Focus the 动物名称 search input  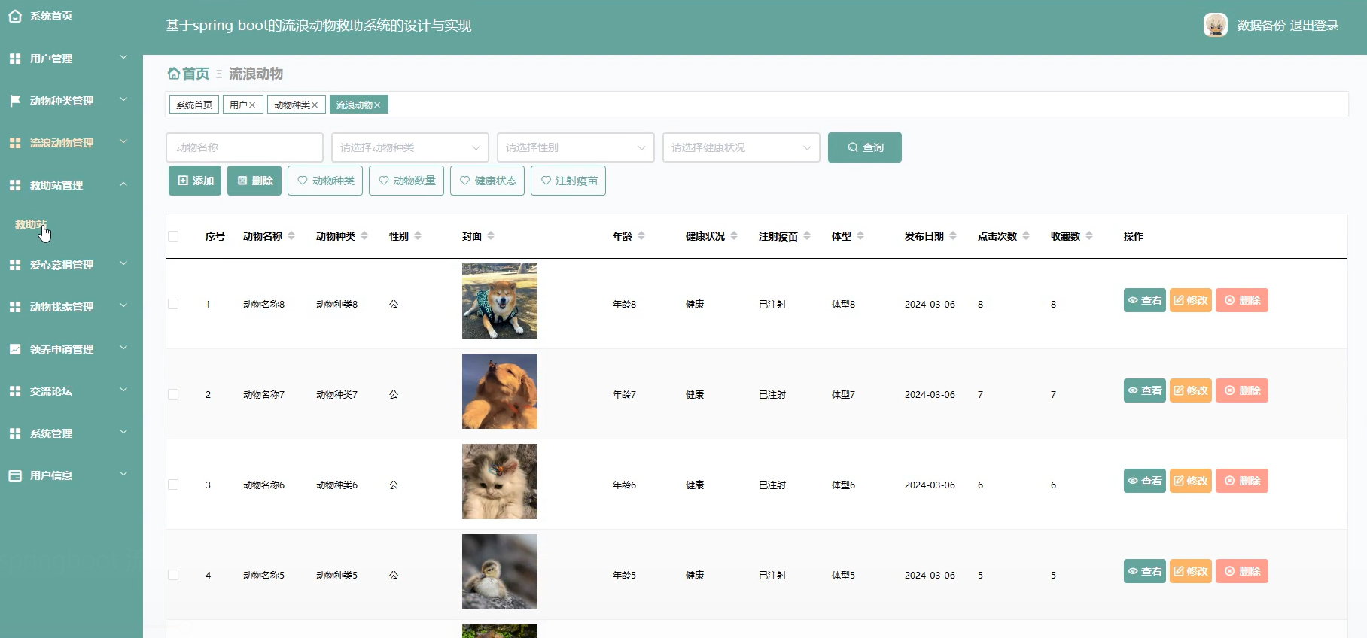(x=245, y=147)
